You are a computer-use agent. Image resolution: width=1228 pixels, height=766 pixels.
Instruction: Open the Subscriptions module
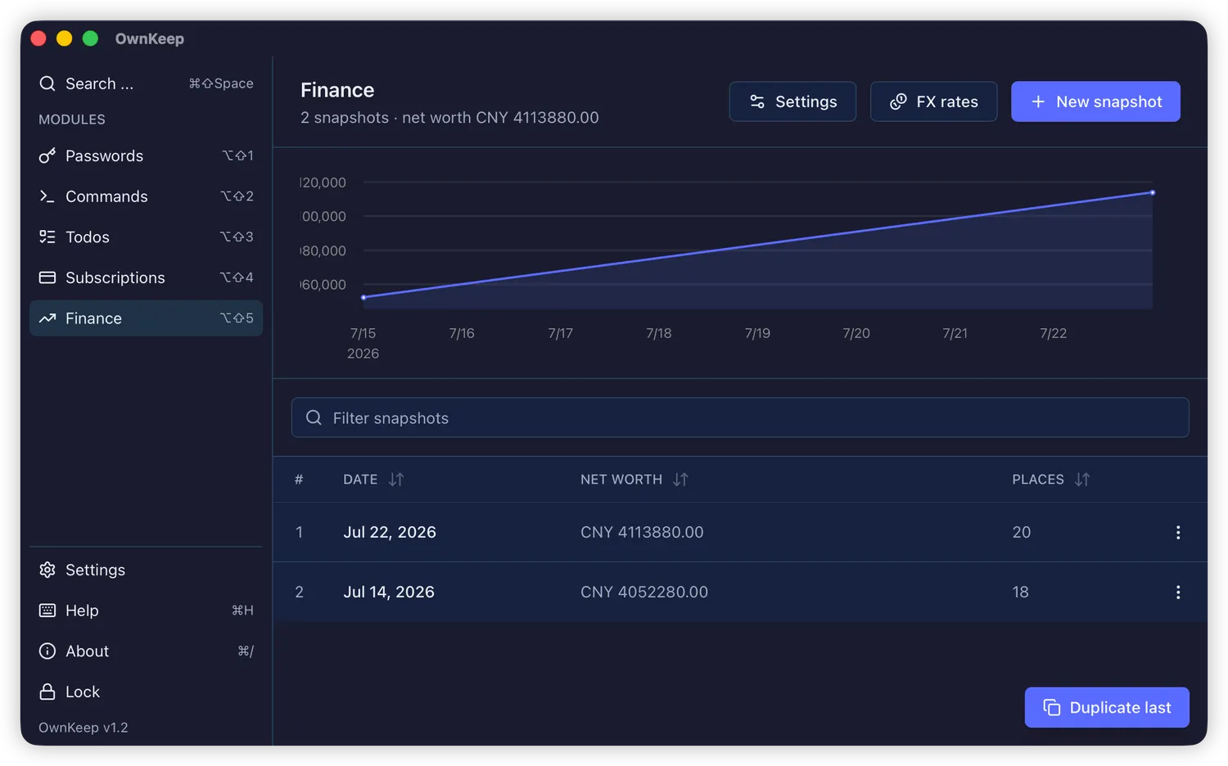click(146, 277)
